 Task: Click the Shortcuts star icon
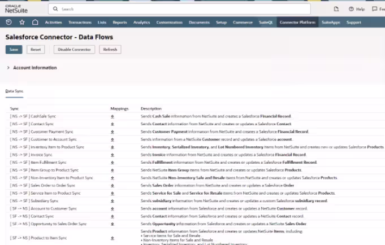point(22,23)
